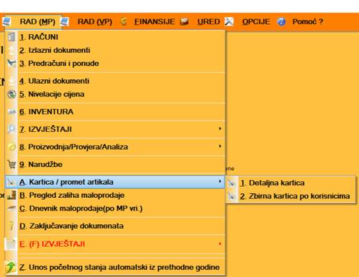The image size is (359, 277).
Task: Select 6. INVENTURA menu entry
Action: pyautogui.click(x=115, y=111)
